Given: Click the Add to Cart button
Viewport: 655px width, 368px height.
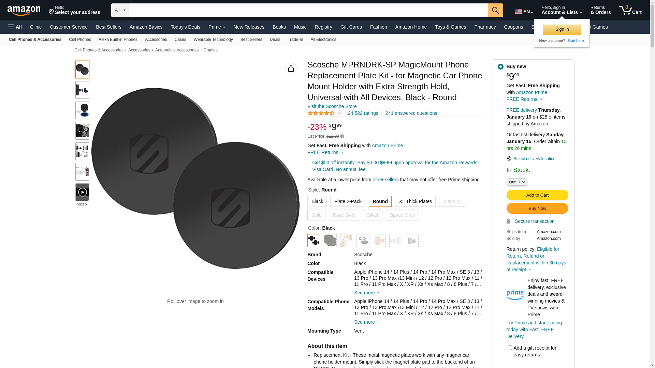Looking at the screenshot, I should [537, 195].
